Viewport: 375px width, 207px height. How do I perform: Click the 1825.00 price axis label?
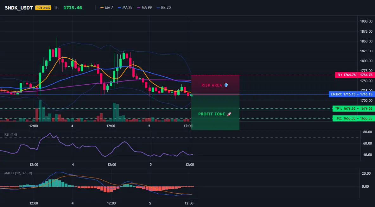[366, 51]
